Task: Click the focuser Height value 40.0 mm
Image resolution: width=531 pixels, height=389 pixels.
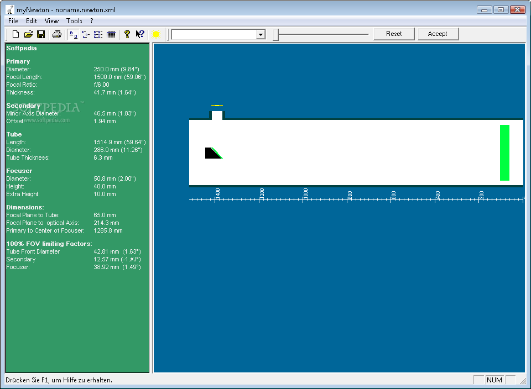Action: click(x=105, y=187)
